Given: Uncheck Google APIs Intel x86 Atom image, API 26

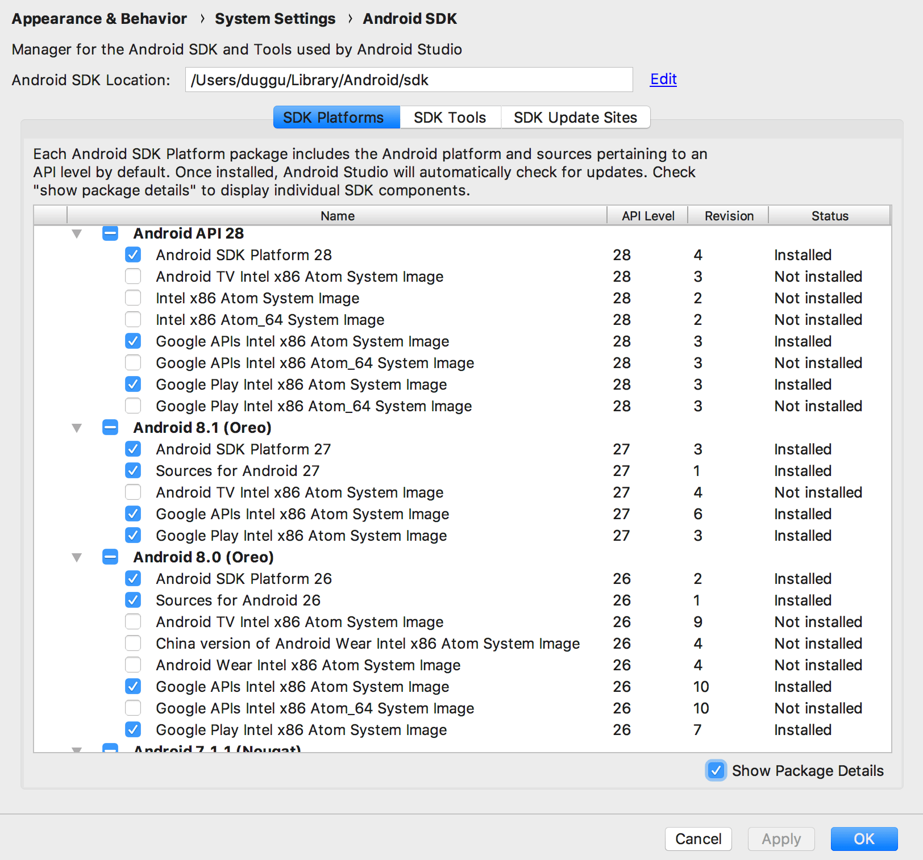Looking at the screenshot, I should coord(133,687).
